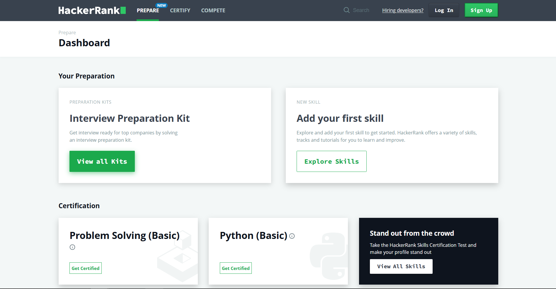Open the info tooltip for Problem Solving (Basic)
The image size is (556, 289).
tap(72, 247)
